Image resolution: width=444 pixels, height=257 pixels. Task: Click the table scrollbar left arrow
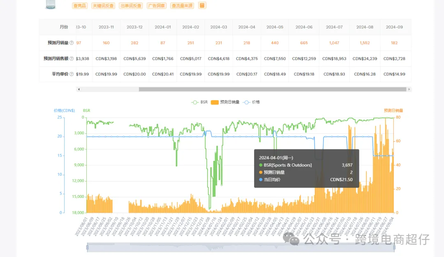tap(79, 89)
